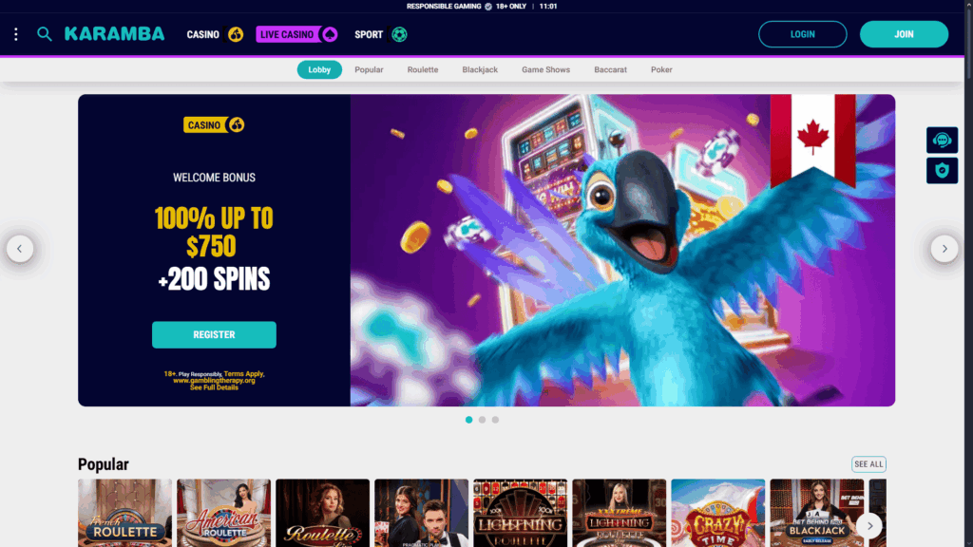973x547 pixels.
Task: Click the Live Casino spade icon
Action: tap(330, 34)
